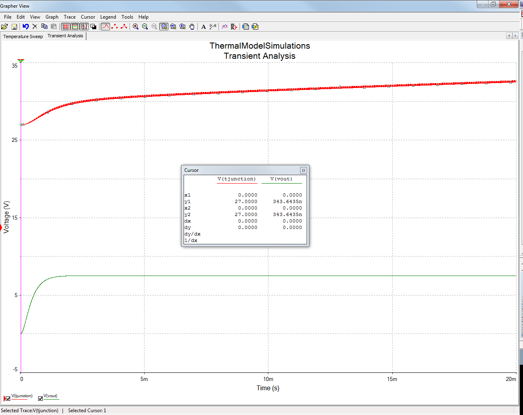Open the View menu

35,17
